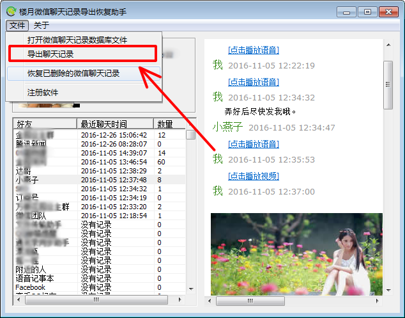This screenshot has width=405, height=318.
Task: Select Facebook row in friends list
Action: (x=30, y=287)
